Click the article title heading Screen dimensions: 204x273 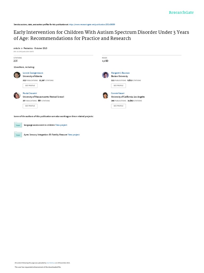101,35
